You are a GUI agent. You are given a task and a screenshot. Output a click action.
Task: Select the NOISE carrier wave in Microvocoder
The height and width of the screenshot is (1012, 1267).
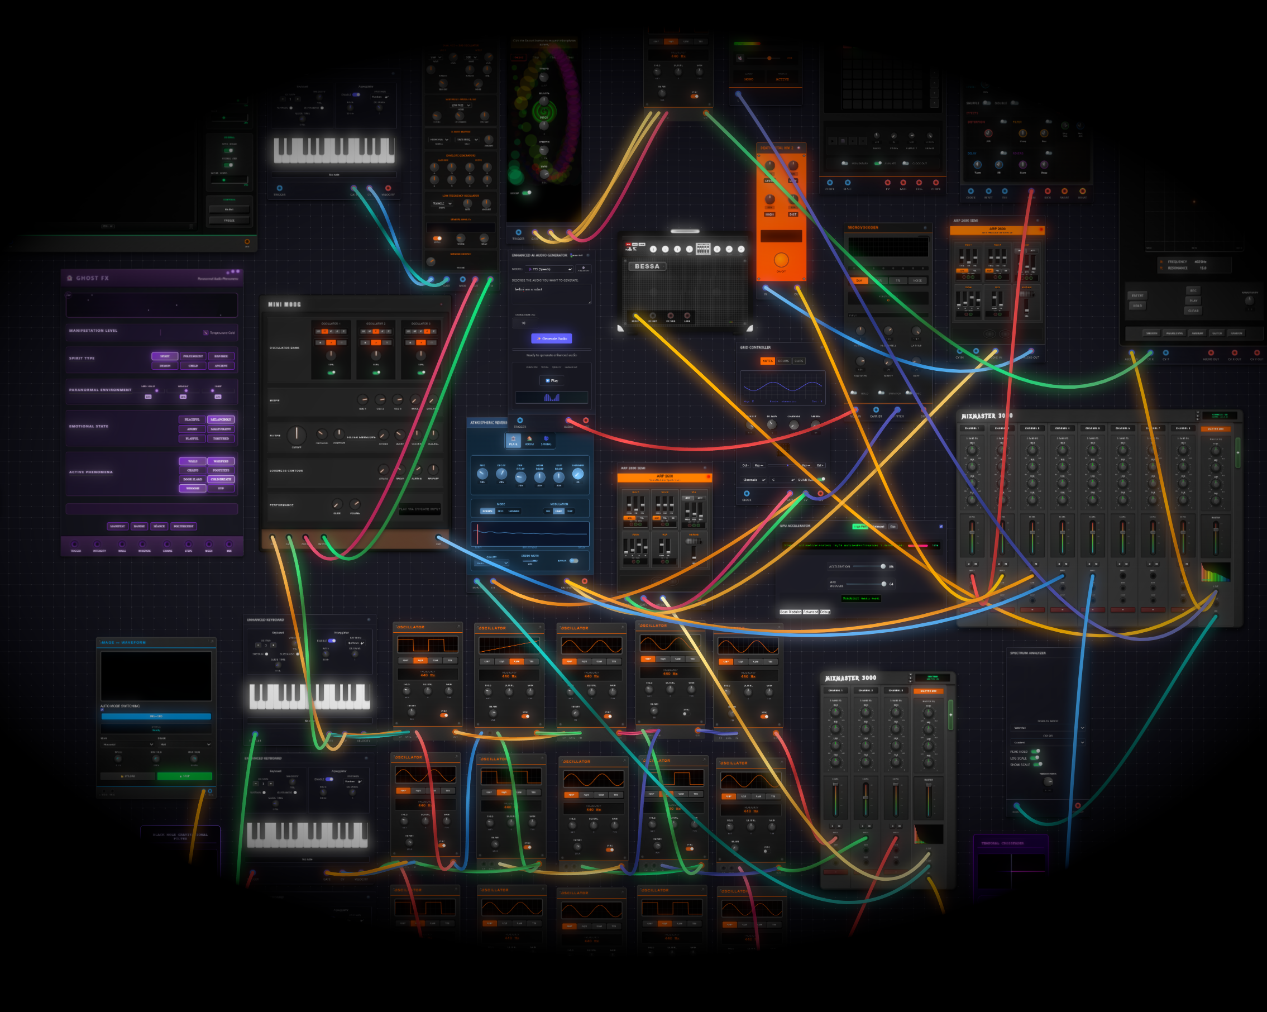click(917, 280)
